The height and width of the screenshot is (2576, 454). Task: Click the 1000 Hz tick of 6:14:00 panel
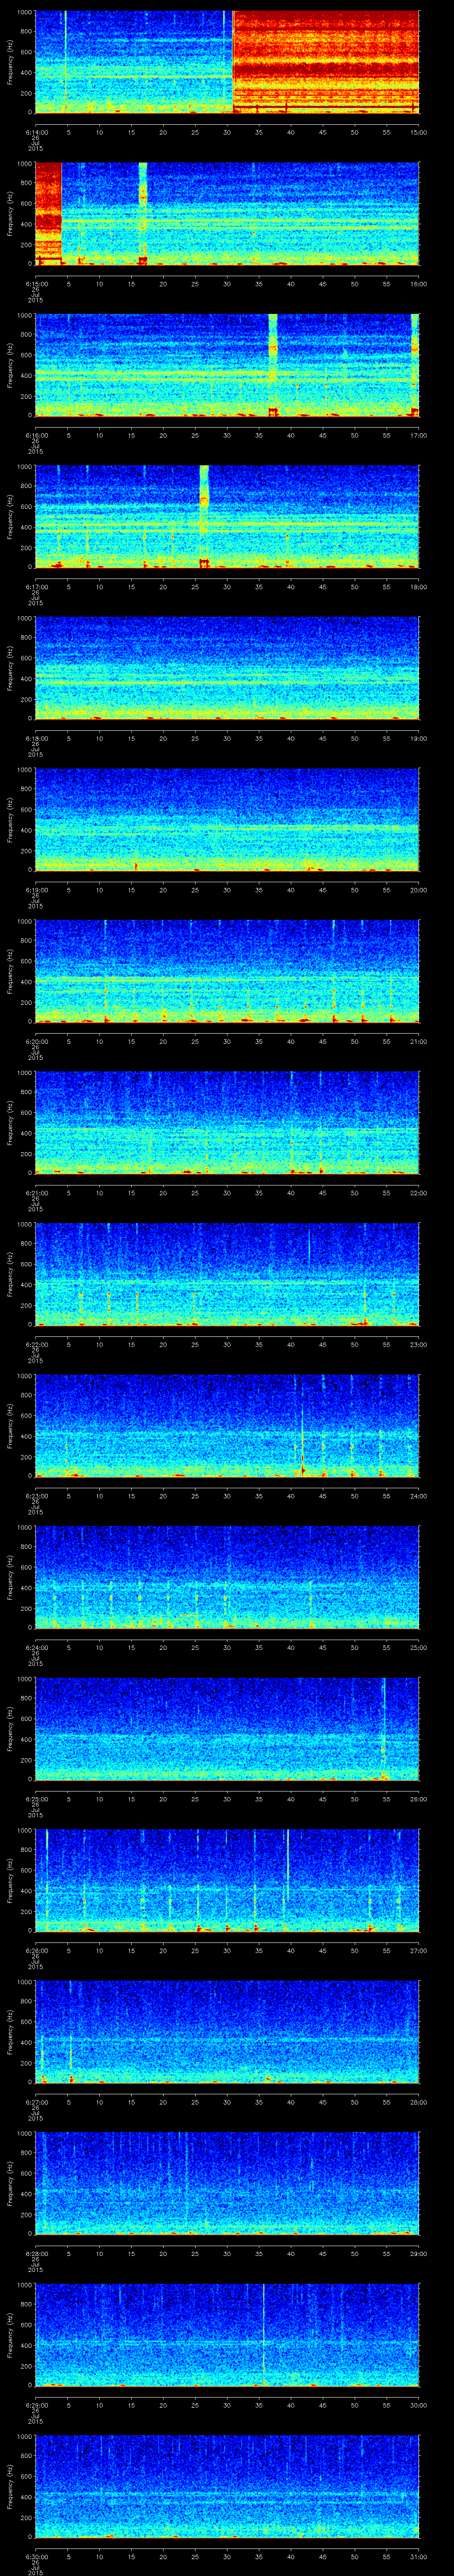tap(24, 12)
